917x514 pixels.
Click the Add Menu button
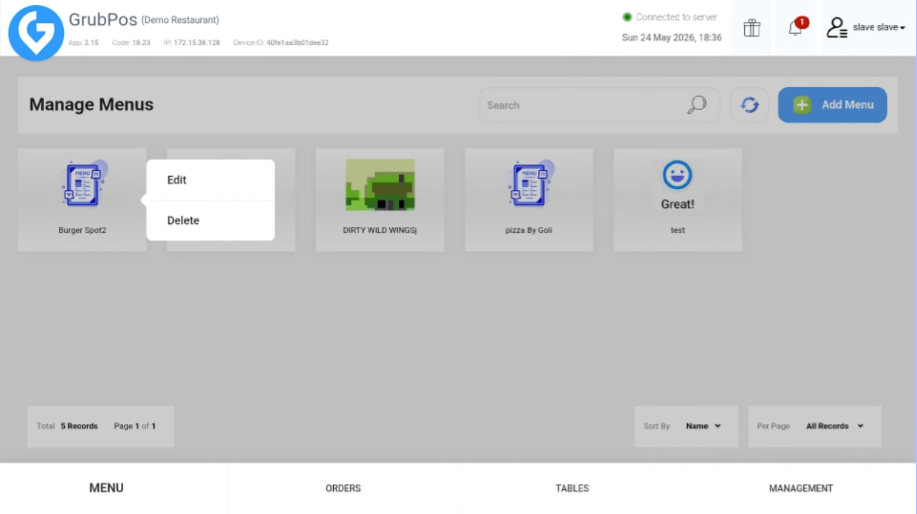click(832, 105)
